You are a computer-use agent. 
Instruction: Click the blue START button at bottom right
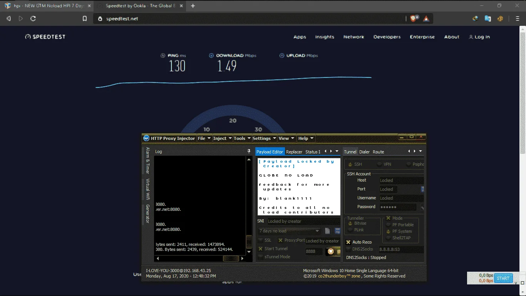pos(503,278)
